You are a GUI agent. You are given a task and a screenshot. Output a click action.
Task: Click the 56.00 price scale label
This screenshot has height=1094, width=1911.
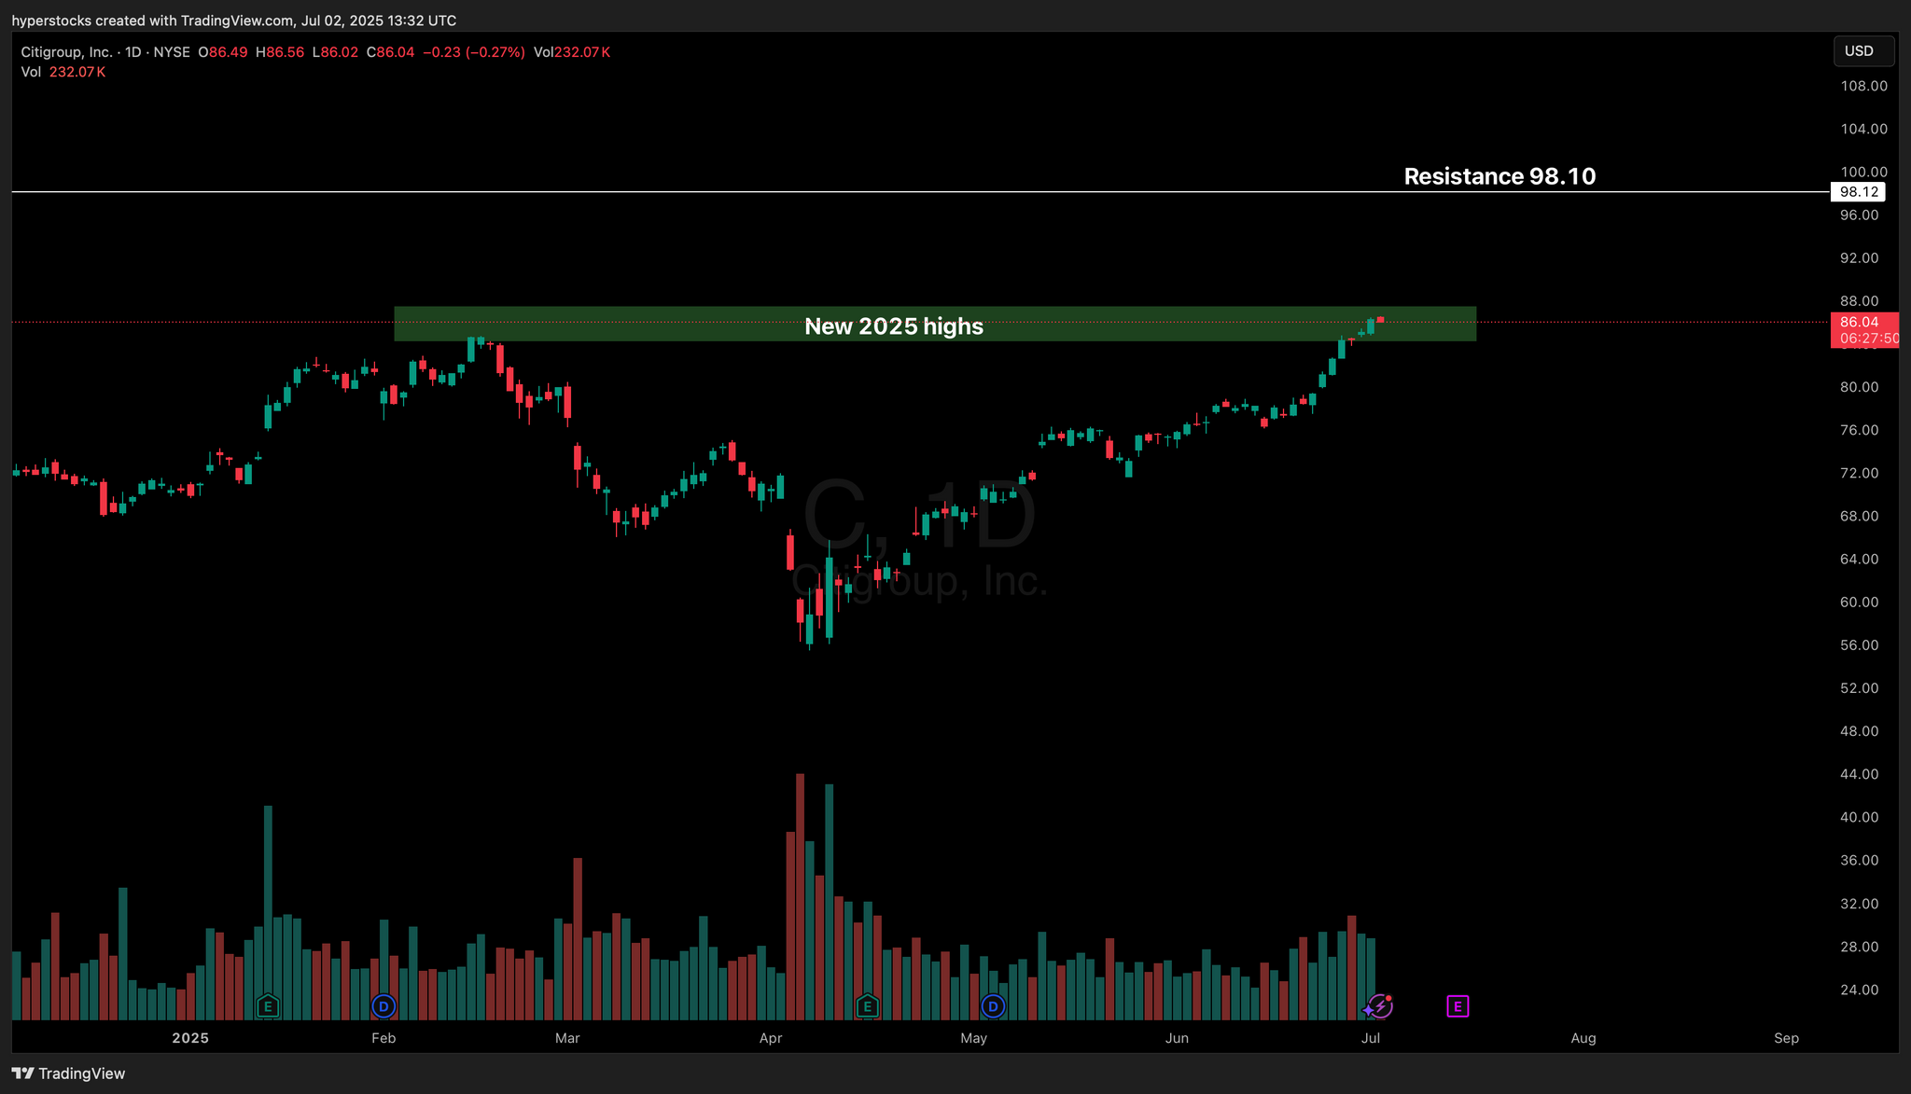point(1859,644)
